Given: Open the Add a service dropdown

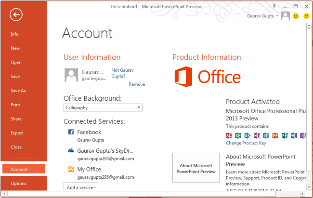Looking at the screenshot, I should point(81,187).
